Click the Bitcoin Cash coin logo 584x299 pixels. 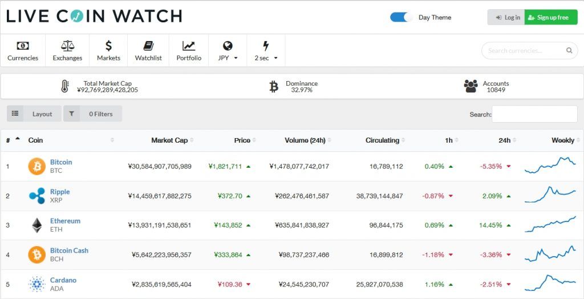coord(37,254)
